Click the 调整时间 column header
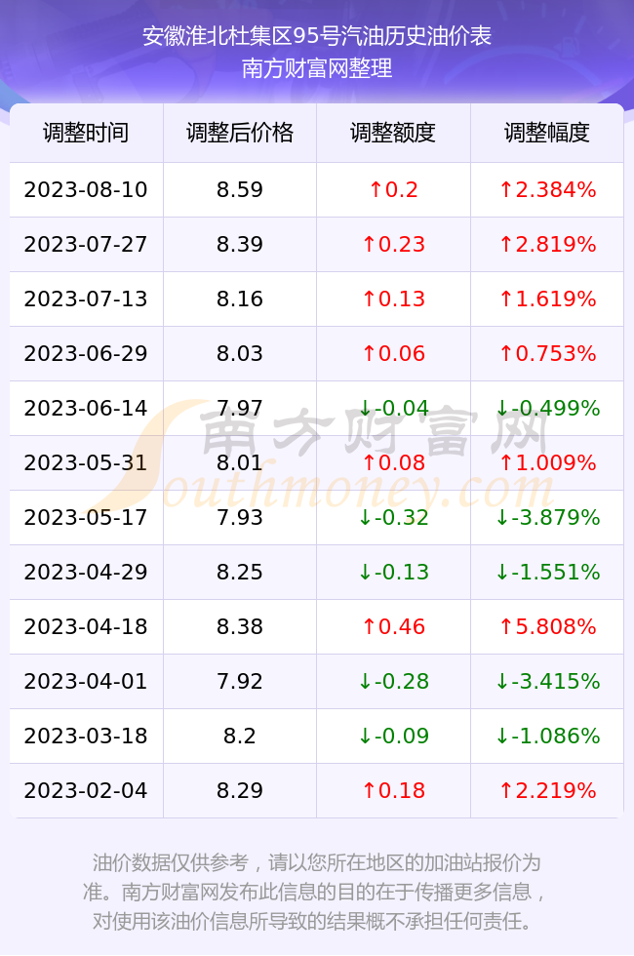Viewport: 634px width, 956px height. 86,133
